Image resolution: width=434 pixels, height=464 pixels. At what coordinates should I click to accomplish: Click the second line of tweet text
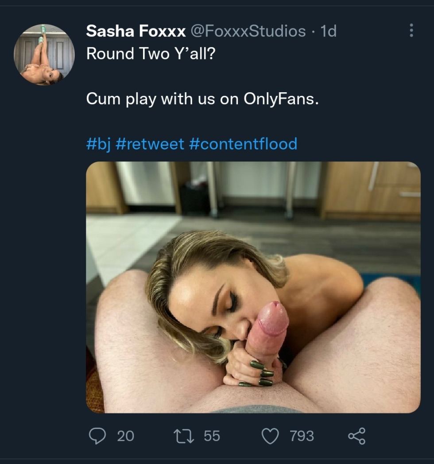(202, 98)
